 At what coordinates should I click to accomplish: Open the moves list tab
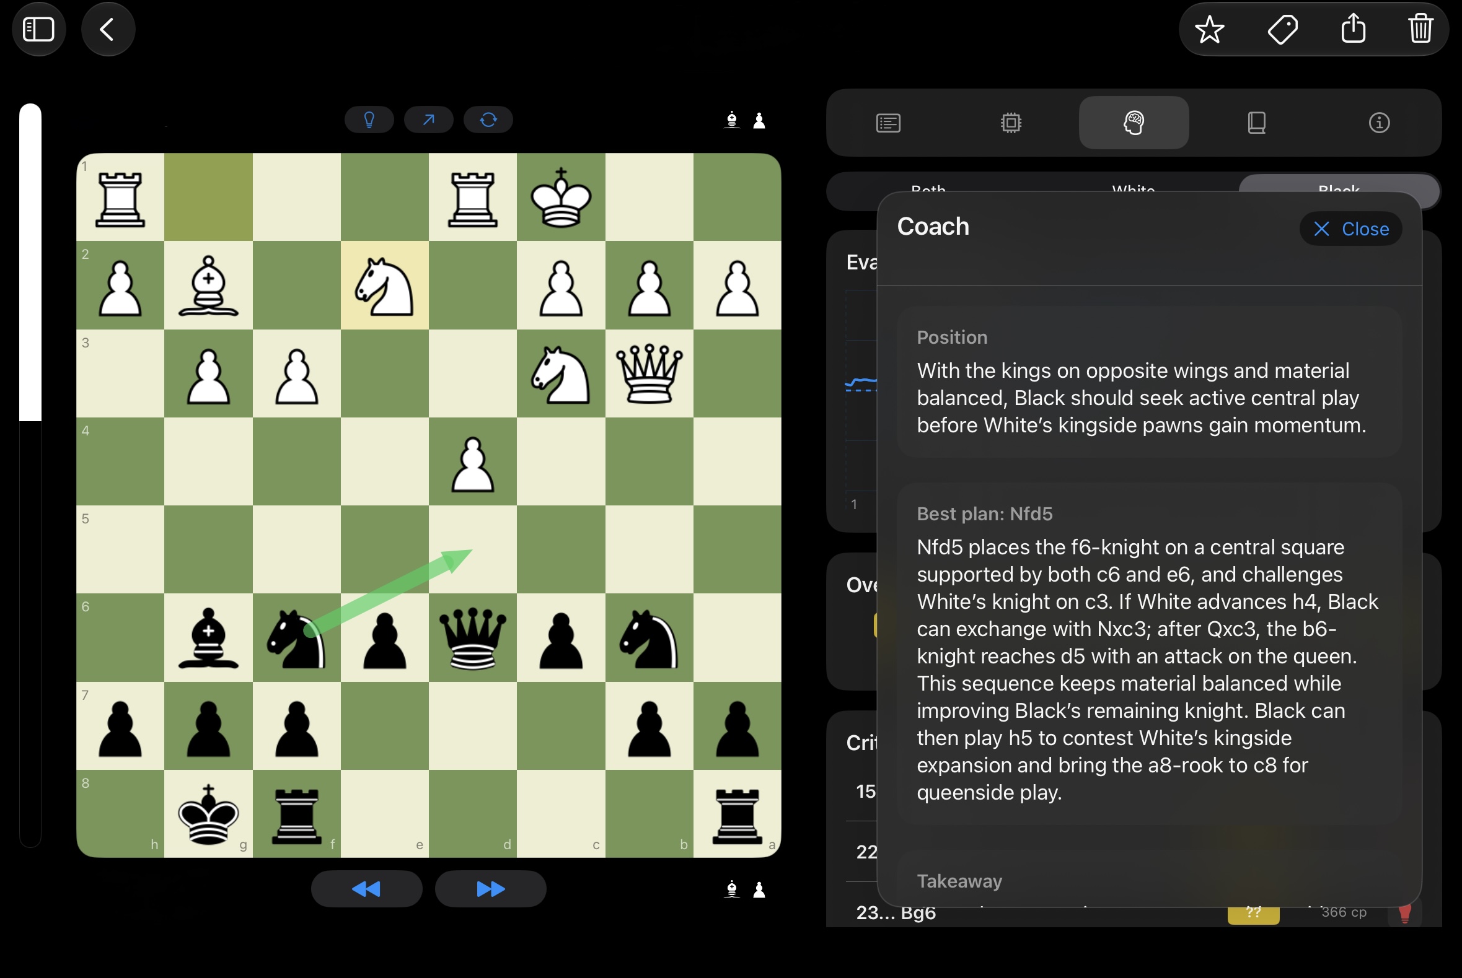click(x=888, y=123)
